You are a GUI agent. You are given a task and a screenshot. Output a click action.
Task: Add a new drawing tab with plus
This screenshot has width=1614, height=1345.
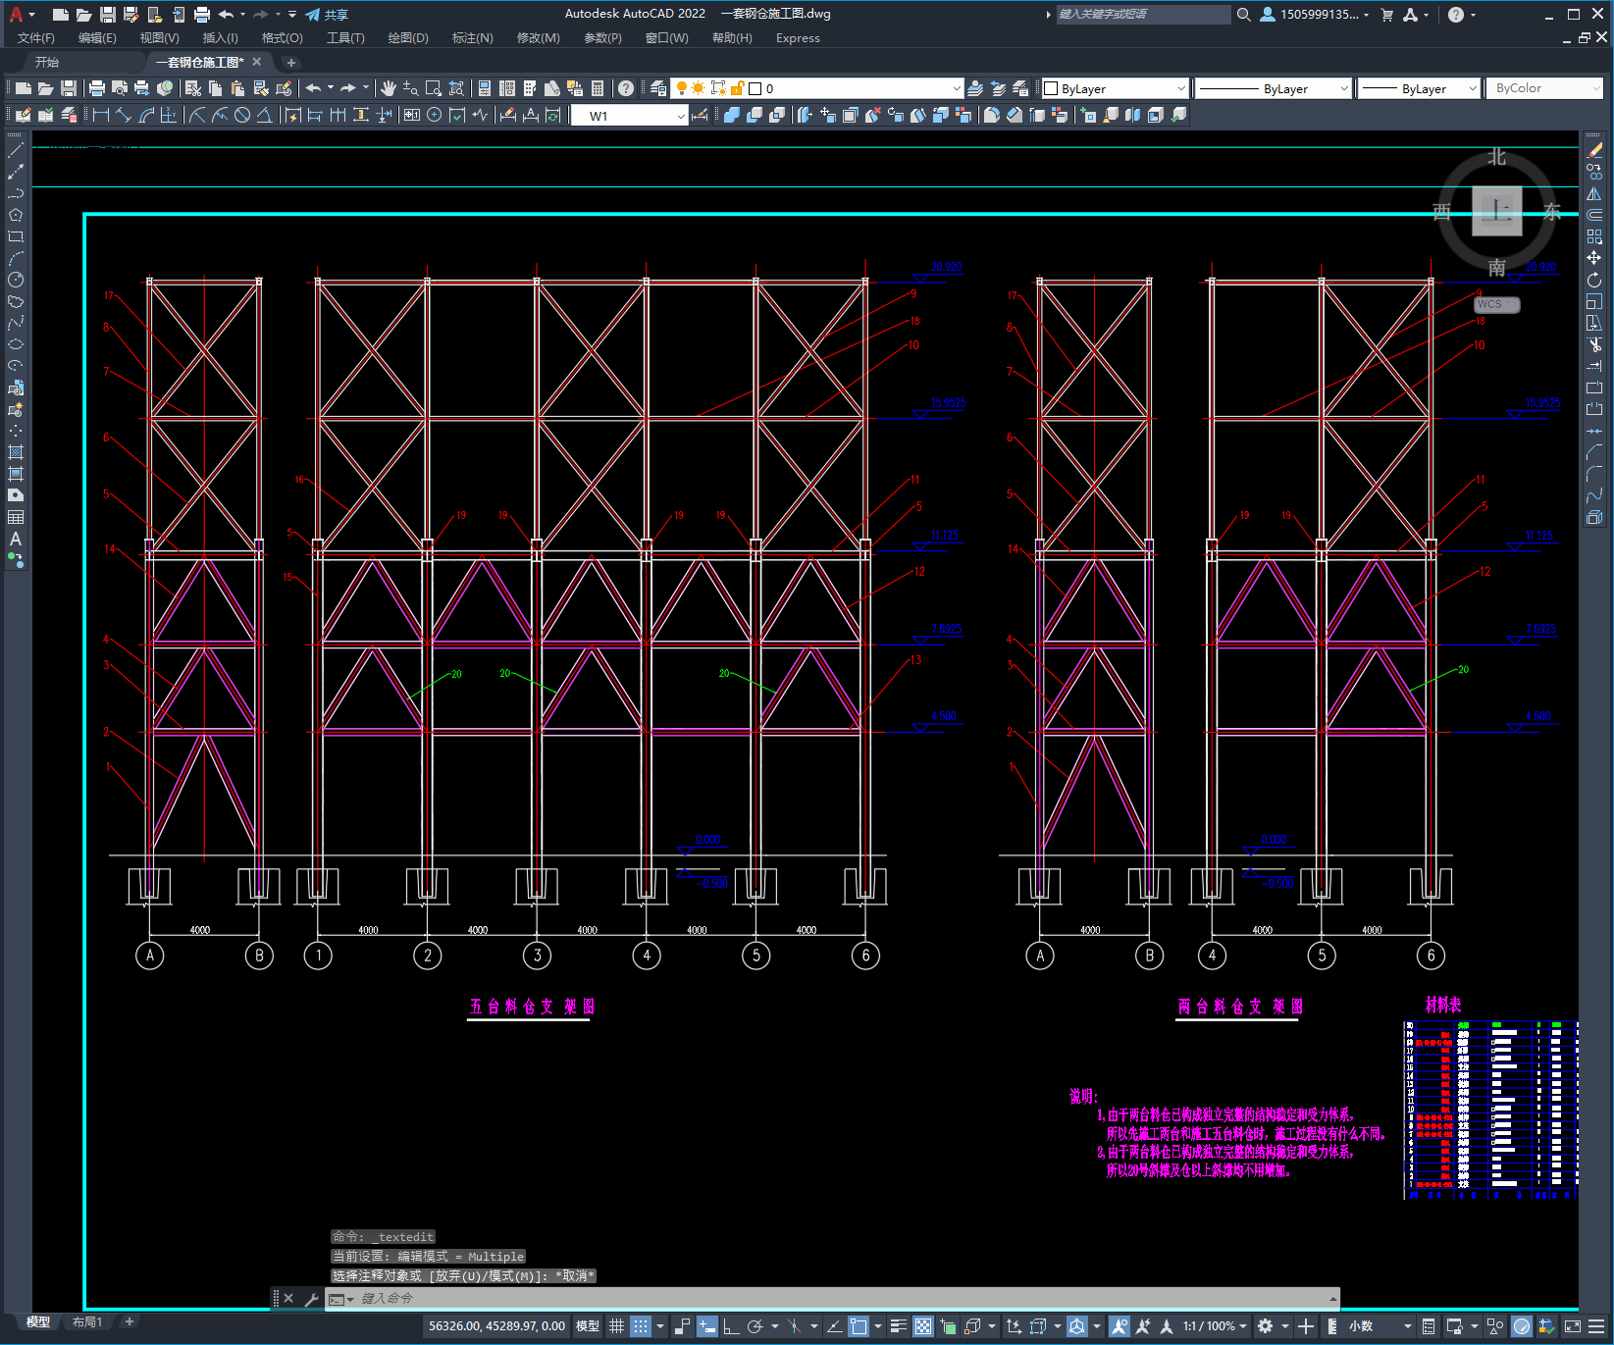click(290, 62)
